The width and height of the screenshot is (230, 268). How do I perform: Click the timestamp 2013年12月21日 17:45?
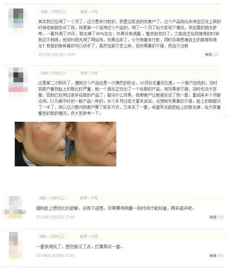pyautogui.click(x=55, y=217)
